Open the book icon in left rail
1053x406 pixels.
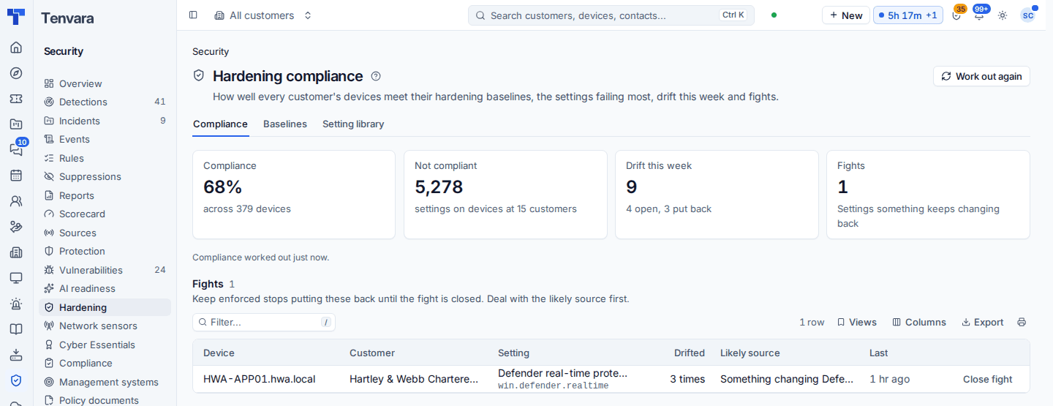click(x=16, y=329)
